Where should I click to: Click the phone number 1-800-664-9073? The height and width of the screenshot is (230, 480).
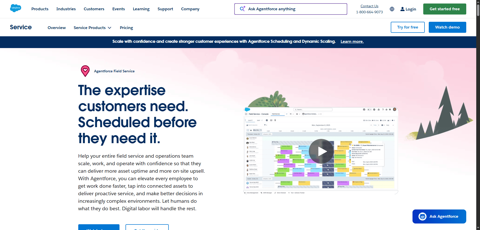click(x=369, y=12)
